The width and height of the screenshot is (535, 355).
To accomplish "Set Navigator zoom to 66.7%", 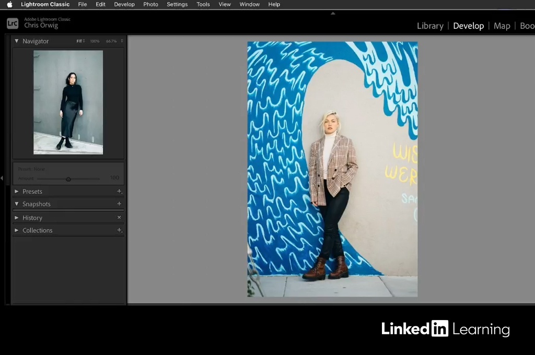I will (111, 41).
